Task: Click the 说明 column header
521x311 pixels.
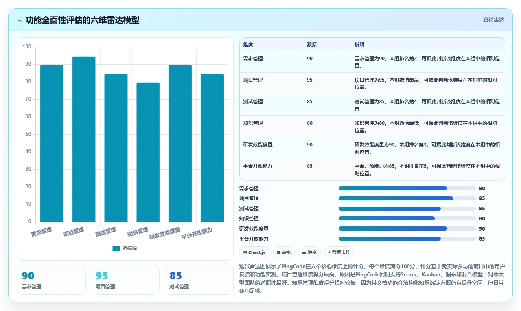Action: point(359,44)
